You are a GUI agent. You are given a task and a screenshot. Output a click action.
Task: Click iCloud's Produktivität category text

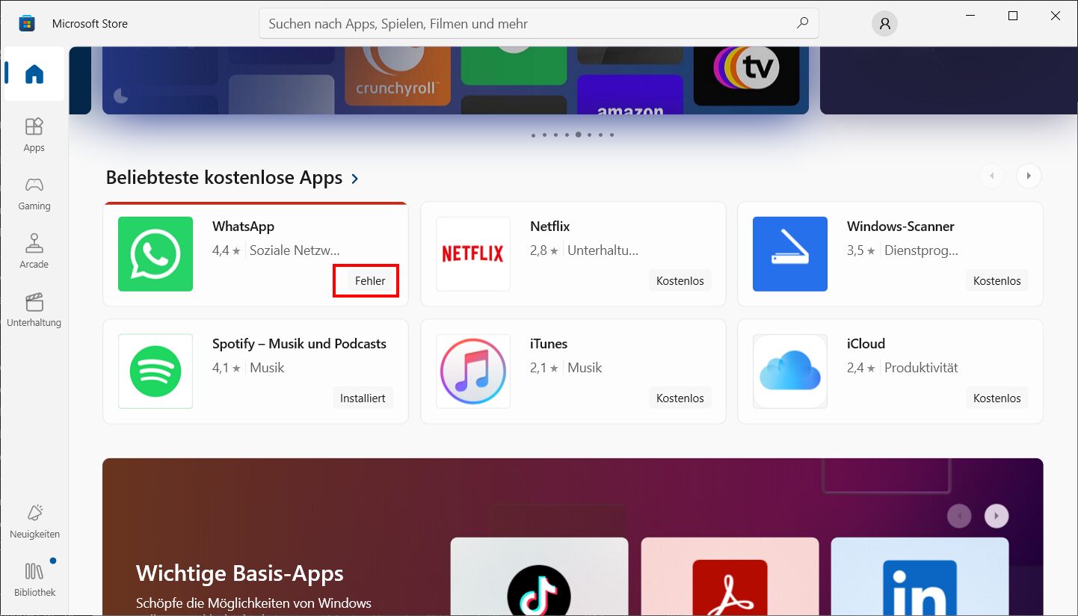921,368
